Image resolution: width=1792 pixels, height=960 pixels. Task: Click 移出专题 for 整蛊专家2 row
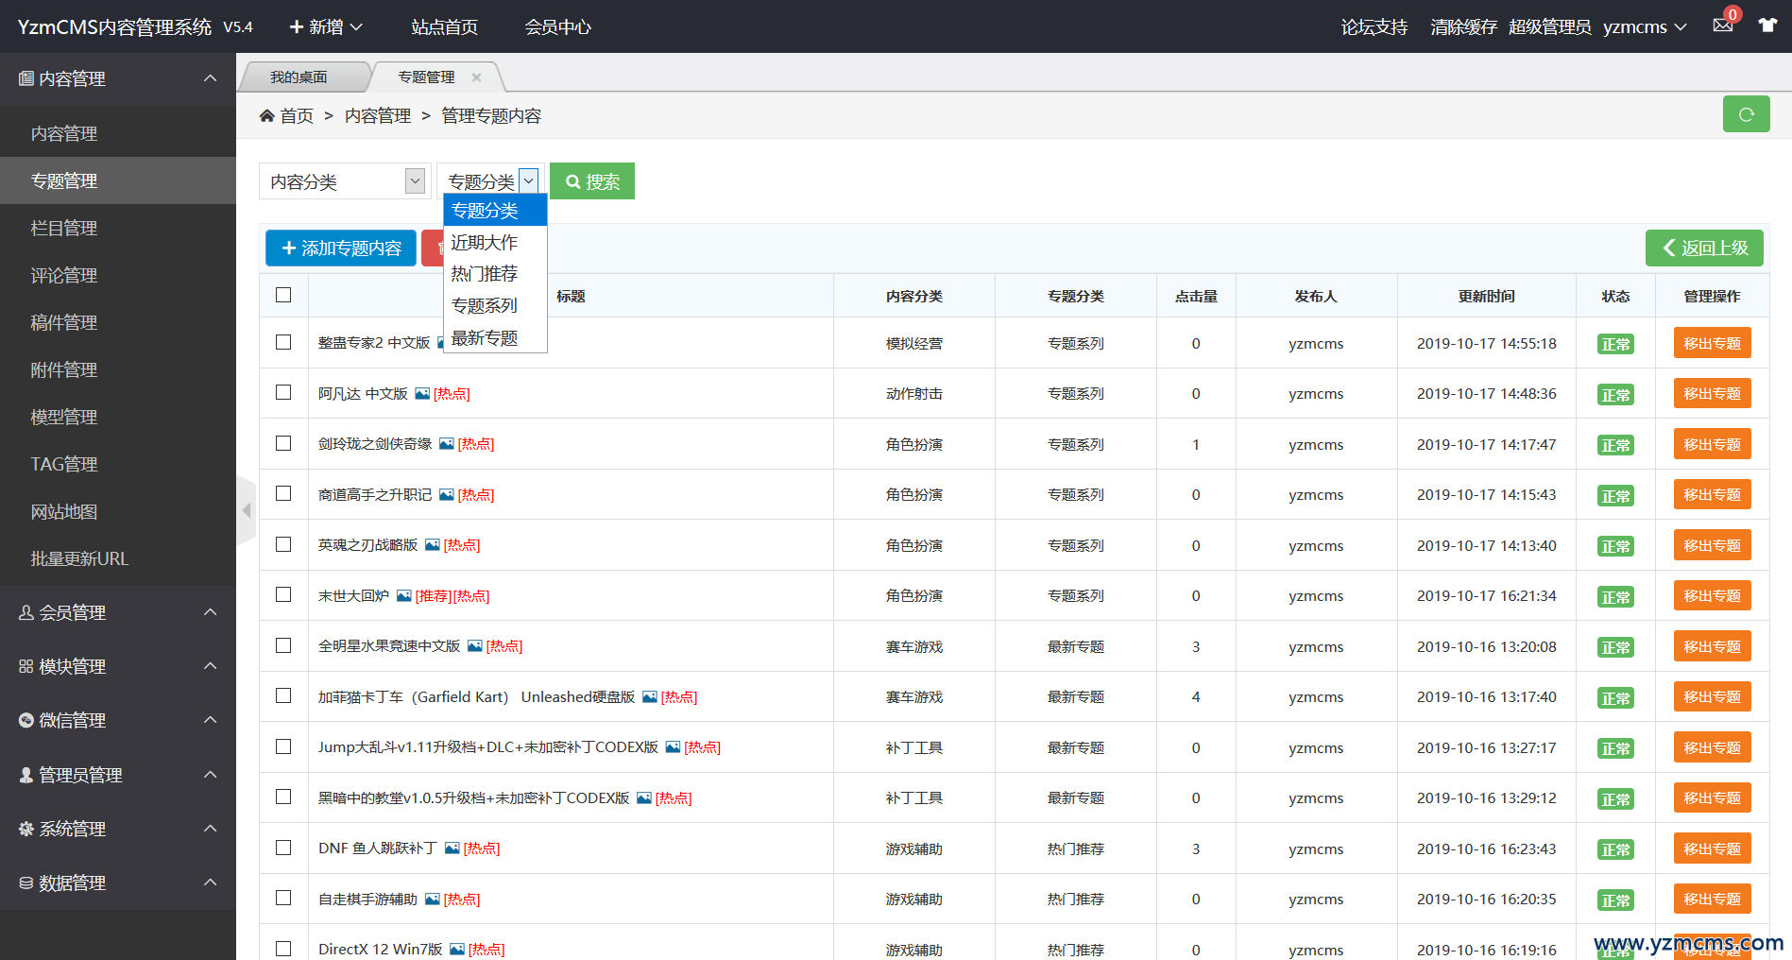coord(1712,343)
